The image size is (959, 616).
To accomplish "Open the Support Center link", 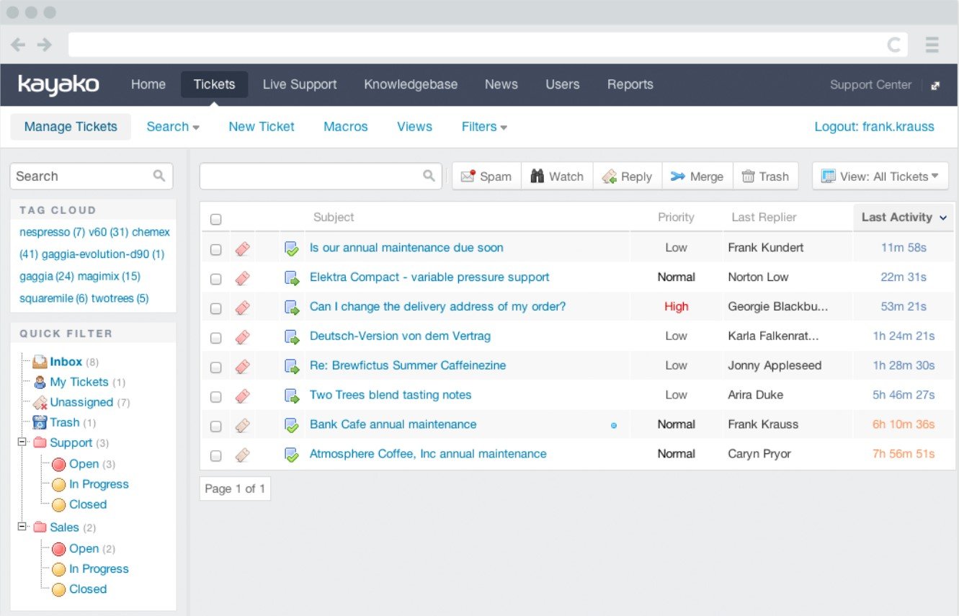I will point(870,85).
